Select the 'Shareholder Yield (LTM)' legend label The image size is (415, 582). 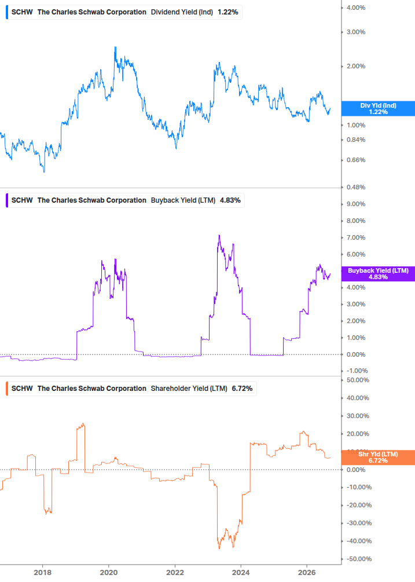[x=189, y=389]
